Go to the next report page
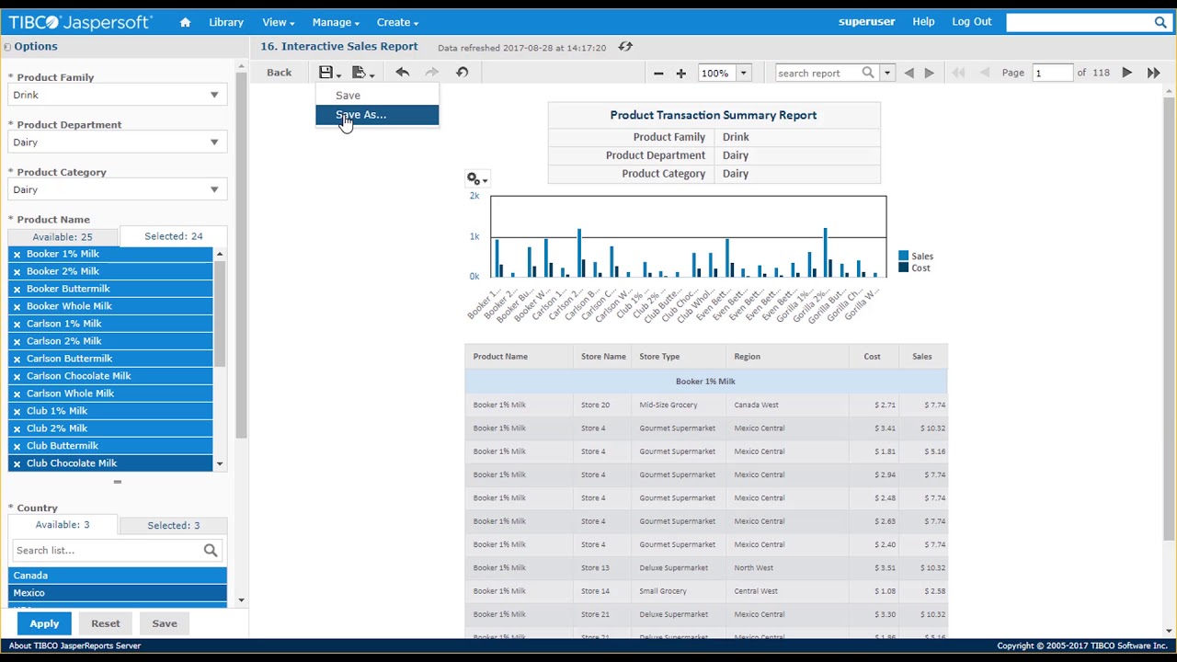Screen dimensions: 1177x662 pos(1126,73)
